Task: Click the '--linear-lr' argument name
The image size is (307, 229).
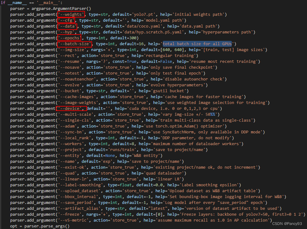Action: 73,179
